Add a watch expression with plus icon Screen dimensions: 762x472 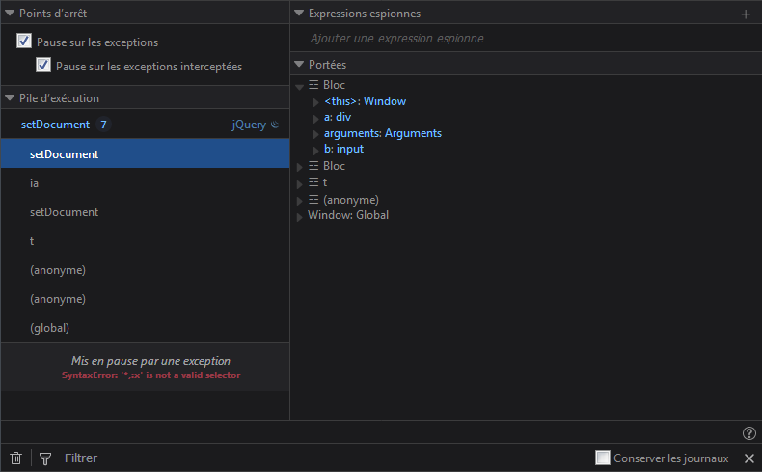[x=746, y=14]
